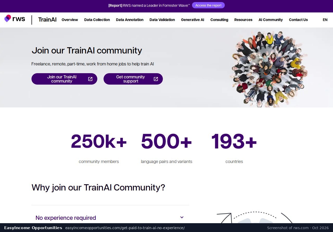Viewport: 333px width, 232px height.
Task: Click the Access the report button
Action: click(x=208, y=5)
